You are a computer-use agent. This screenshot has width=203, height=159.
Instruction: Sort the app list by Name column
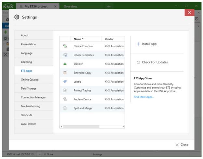(77, 39)
